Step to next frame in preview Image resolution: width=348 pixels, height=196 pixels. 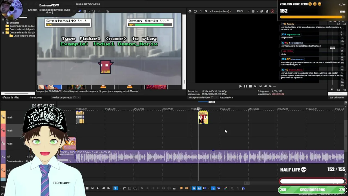click(x=270, y=86)
